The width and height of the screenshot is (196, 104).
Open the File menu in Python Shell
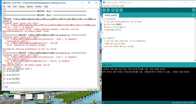(4, 7)
